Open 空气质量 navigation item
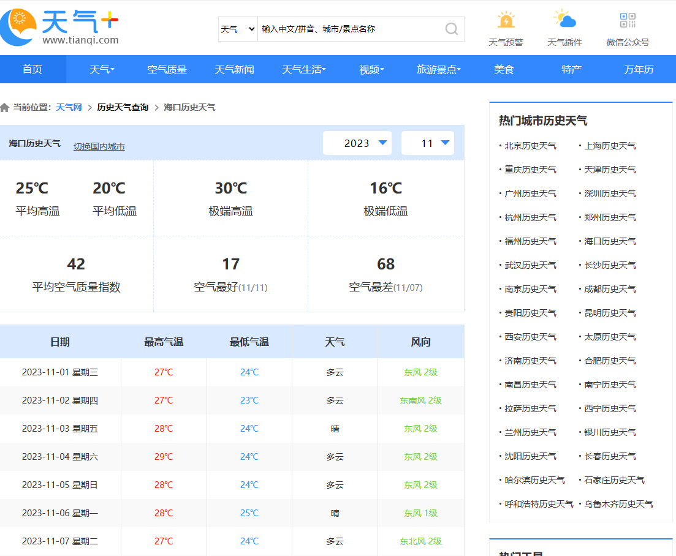Screen dimensions: 676x556 (x=167, y=69)
